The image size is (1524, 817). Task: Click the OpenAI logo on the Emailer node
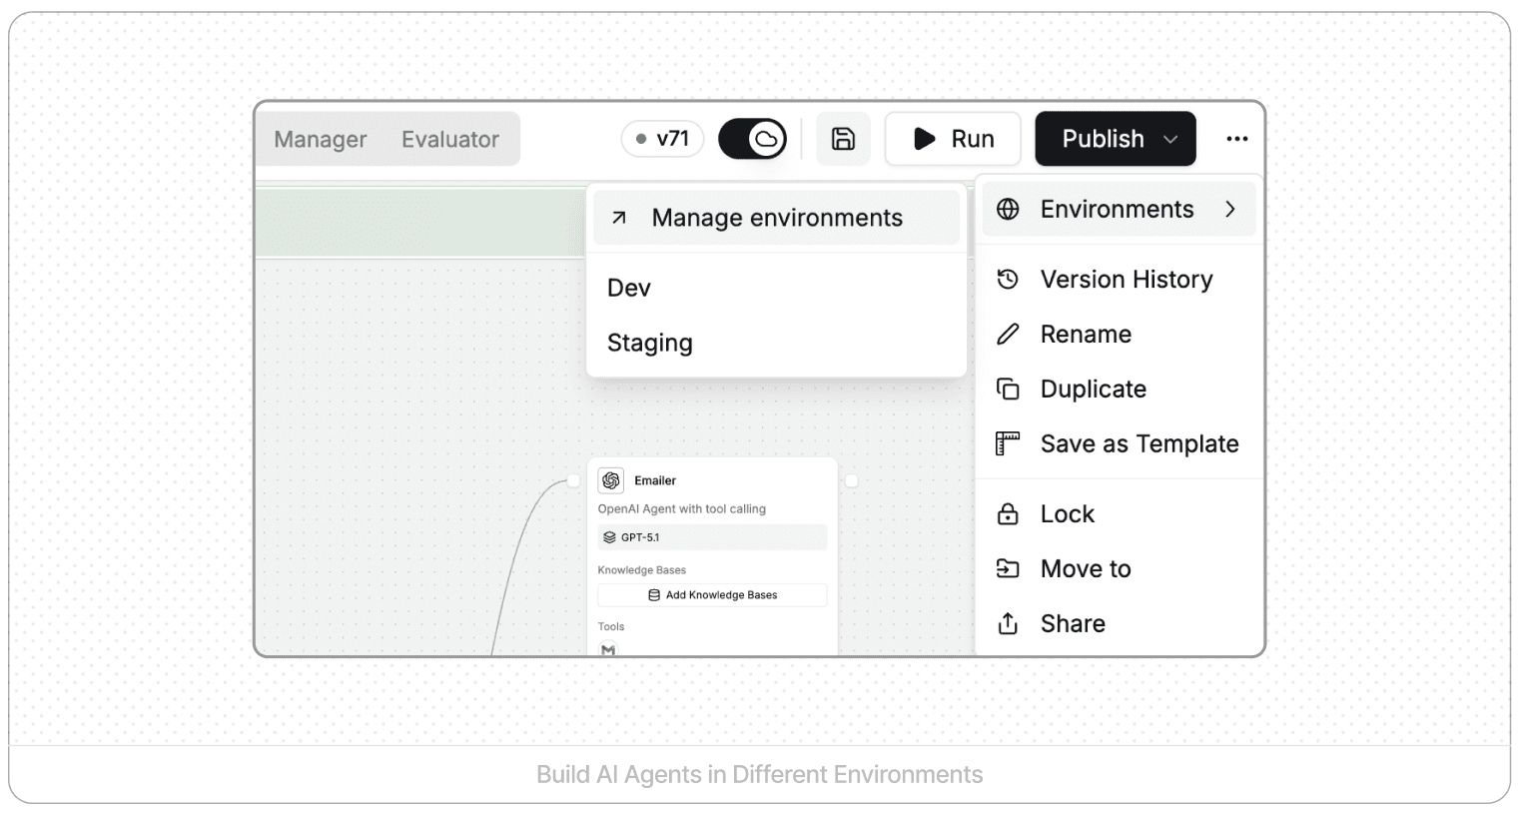tap(611, 480)
